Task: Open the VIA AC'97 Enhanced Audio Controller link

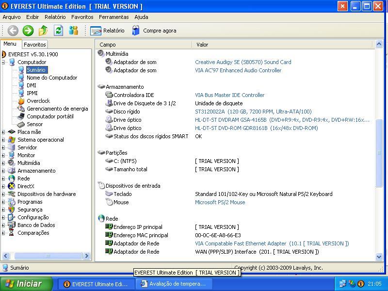Action: click(238, 70)
